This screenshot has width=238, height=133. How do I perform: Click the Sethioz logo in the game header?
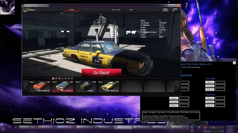[29, 10]
